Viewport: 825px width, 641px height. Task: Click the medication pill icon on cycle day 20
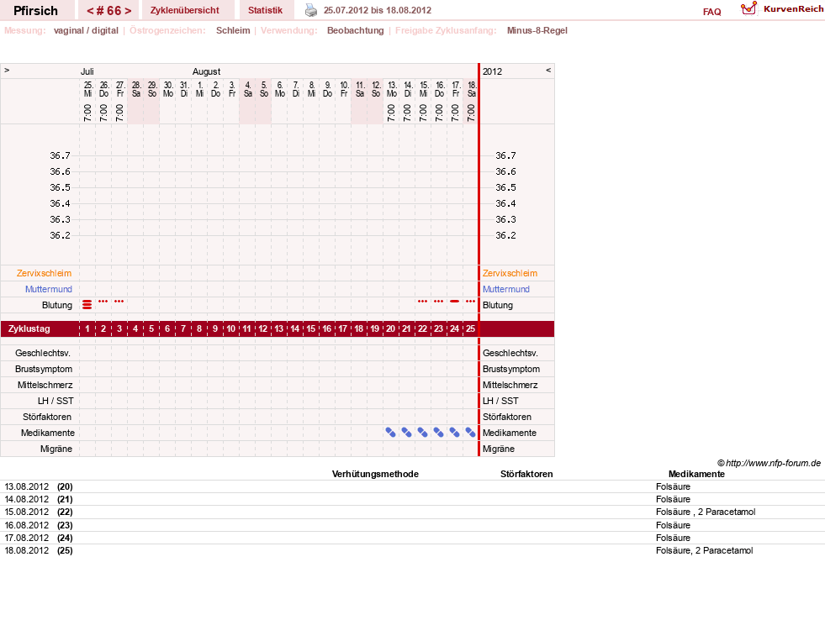(390, 433)
